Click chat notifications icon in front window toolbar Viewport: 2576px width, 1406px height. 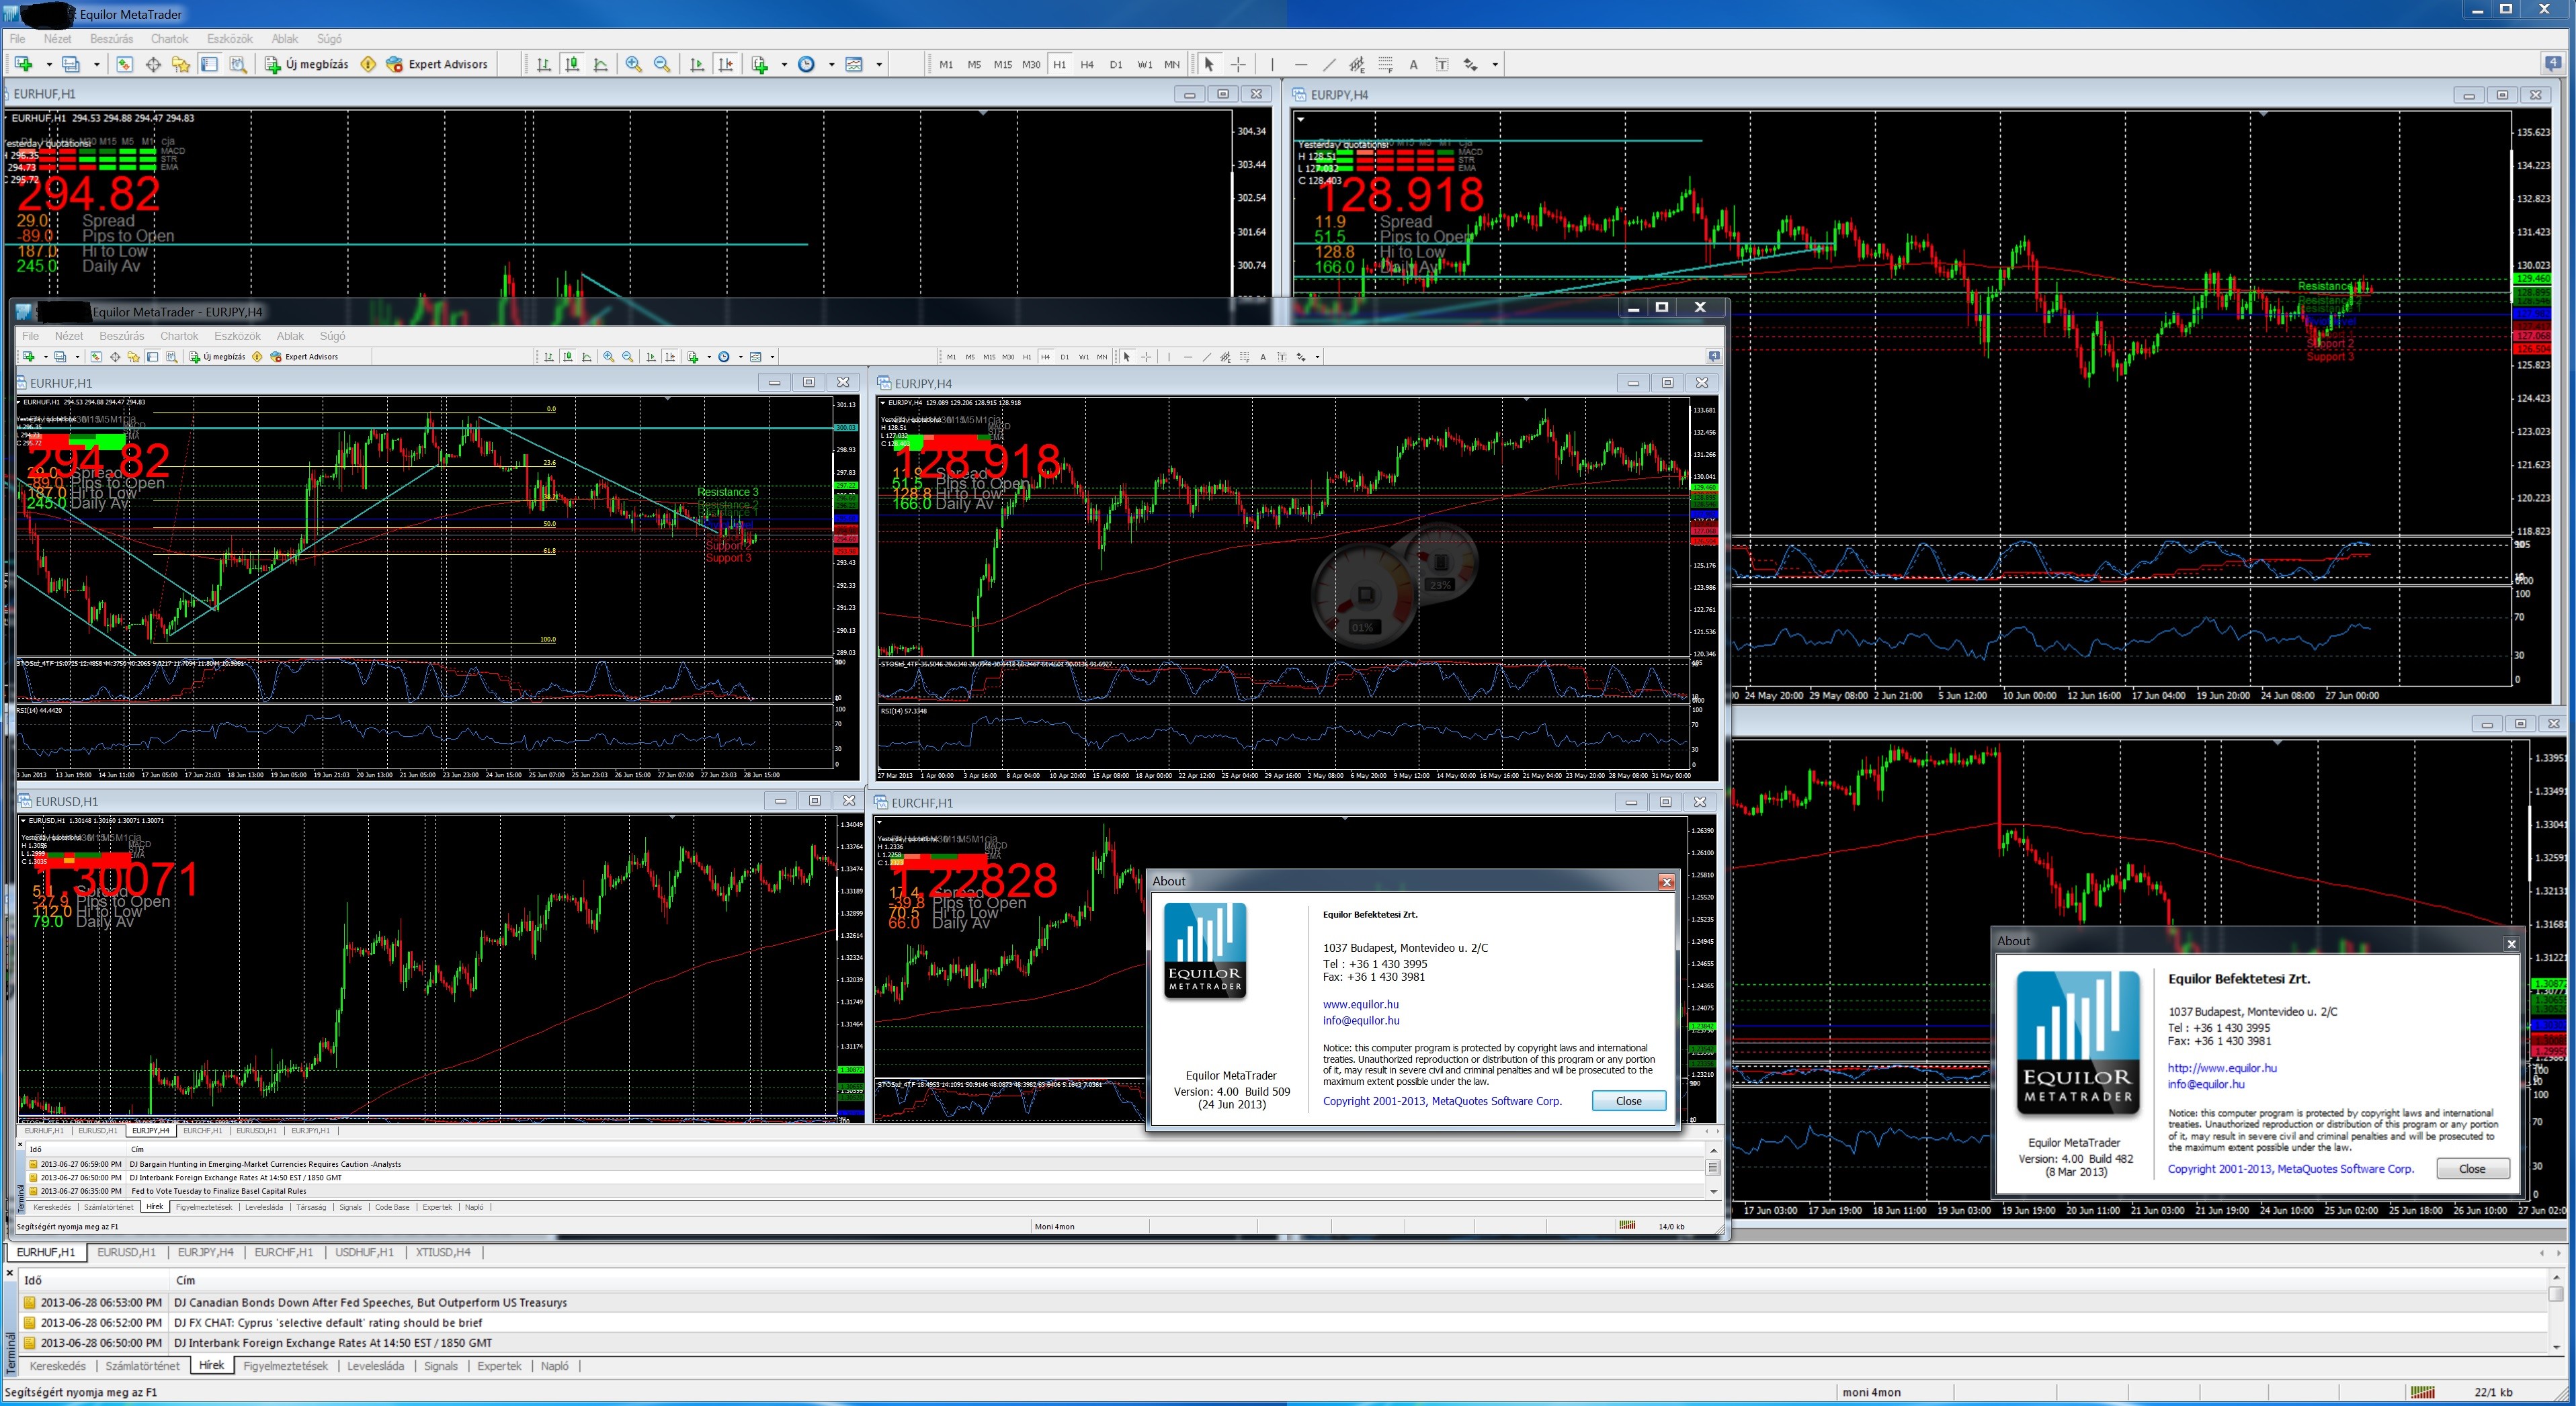pyautogui.click(x=1714, y=356)
